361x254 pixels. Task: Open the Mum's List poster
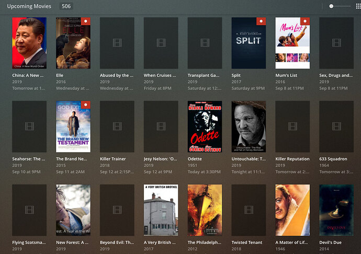tap(292, 43)
